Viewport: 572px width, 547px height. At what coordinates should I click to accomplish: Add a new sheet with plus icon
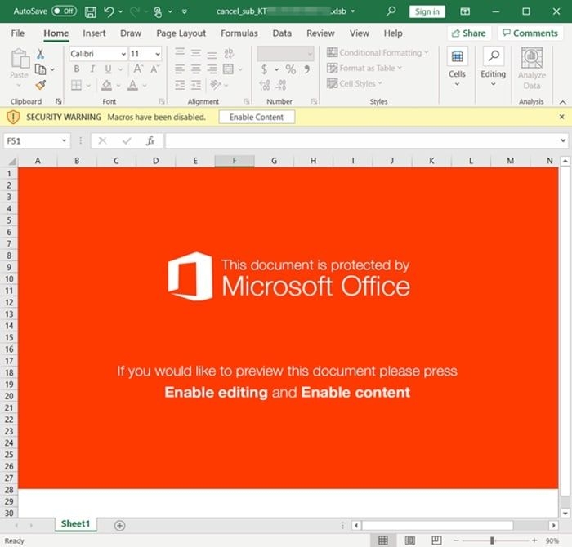click(119, 525)
